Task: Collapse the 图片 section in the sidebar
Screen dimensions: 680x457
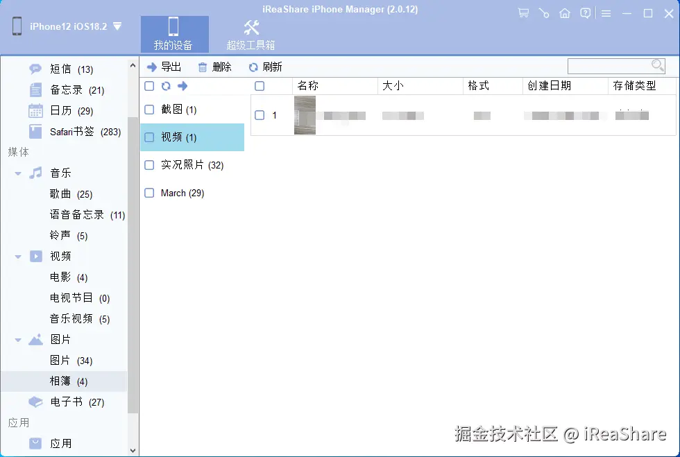Action: (x=17, y=339)
